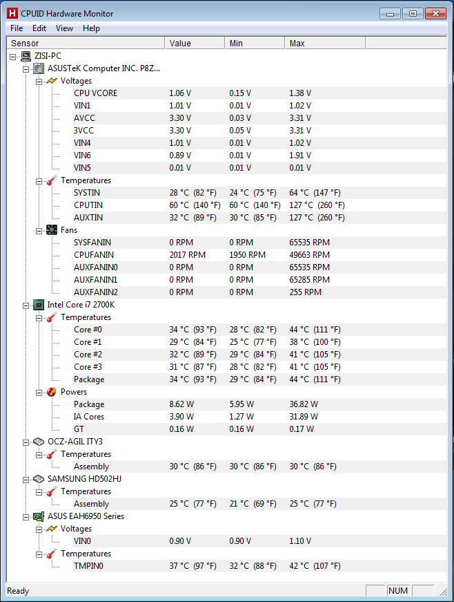The image size is (454, 602).
Task: Click the window resize grip
Action: [x=443, y=592]
